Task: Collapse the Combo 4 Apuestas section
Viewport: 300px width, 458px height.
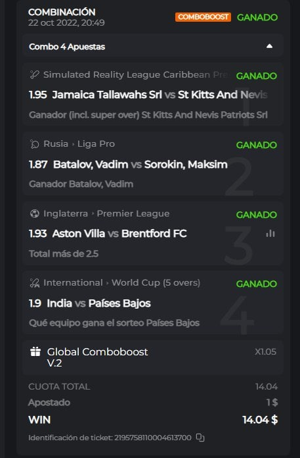Action: (269, 46)
